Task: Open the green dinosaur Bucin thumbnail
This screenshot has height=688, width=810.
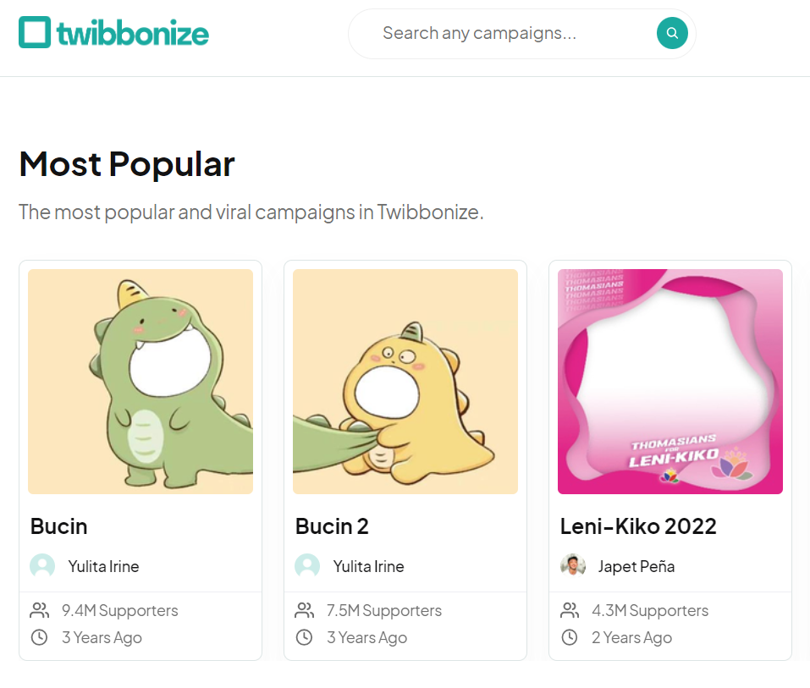Action: pos(141,382)
